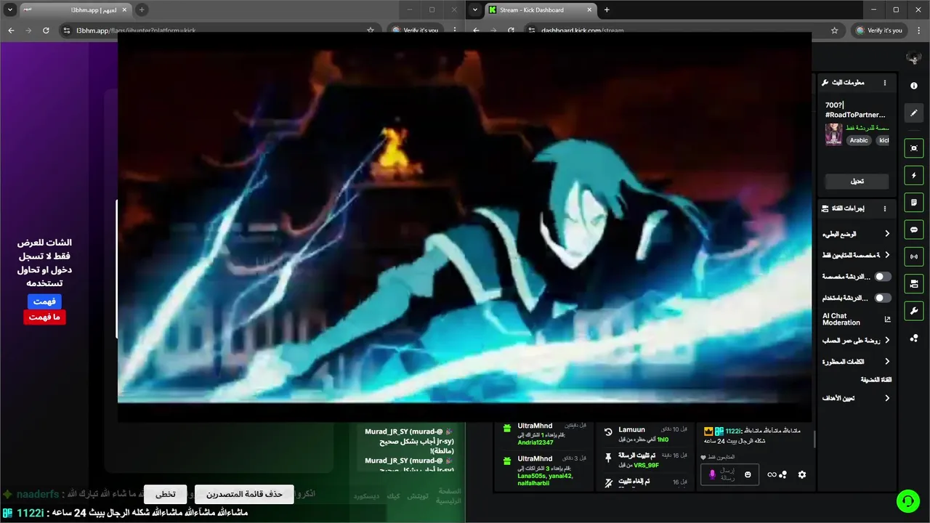Toggle the chat bubble icon in sidebar
The image size is (930, 523).
tap(914, 230)
